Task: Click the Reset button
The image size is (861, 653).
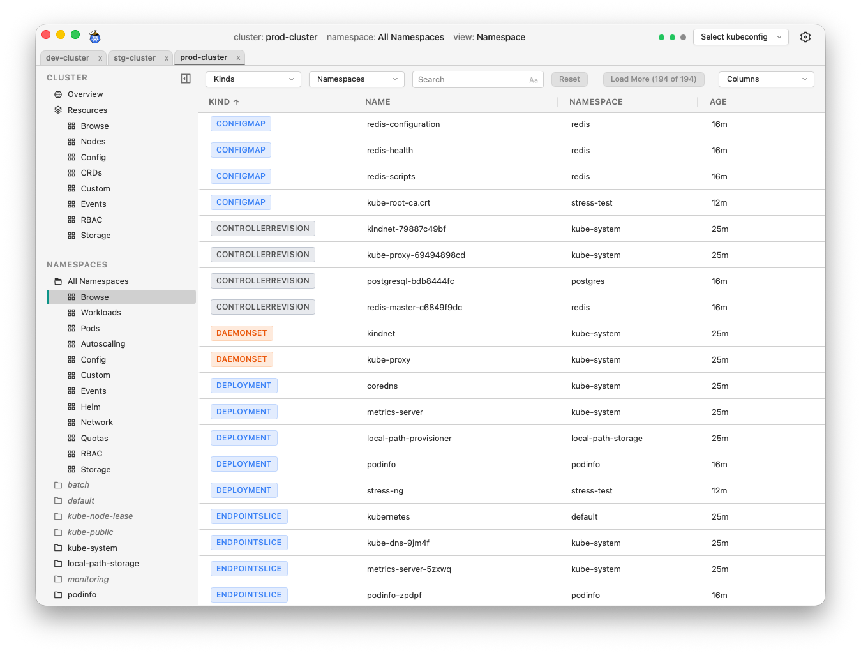Action: [x=569, y=79]
